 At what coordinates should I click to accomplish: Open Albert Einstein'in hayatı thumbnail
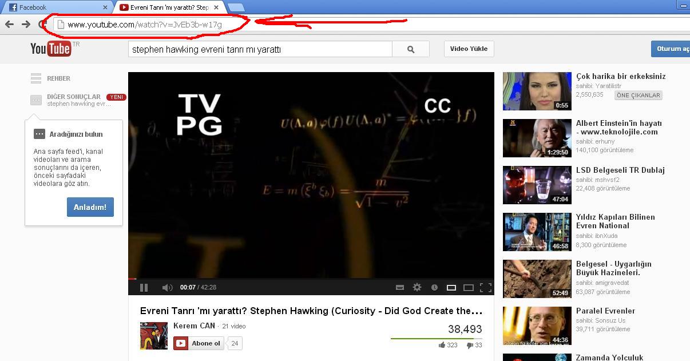537,138
